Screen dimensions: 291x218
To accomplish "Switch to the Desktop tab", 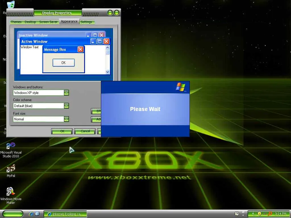I will pos(30,22).
